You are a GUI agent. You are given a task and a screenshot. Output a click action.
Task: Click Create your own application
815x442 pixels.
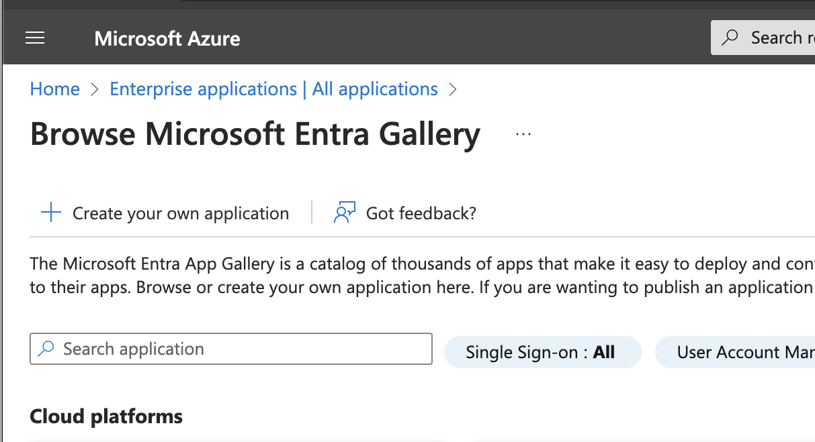[180, 213]
